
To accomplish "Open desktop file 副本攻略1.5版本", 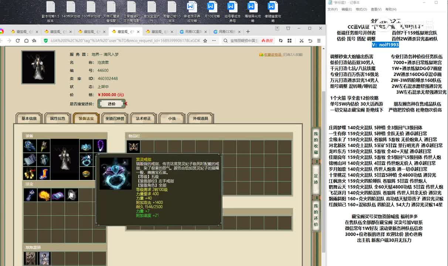I will coord(51,12).
